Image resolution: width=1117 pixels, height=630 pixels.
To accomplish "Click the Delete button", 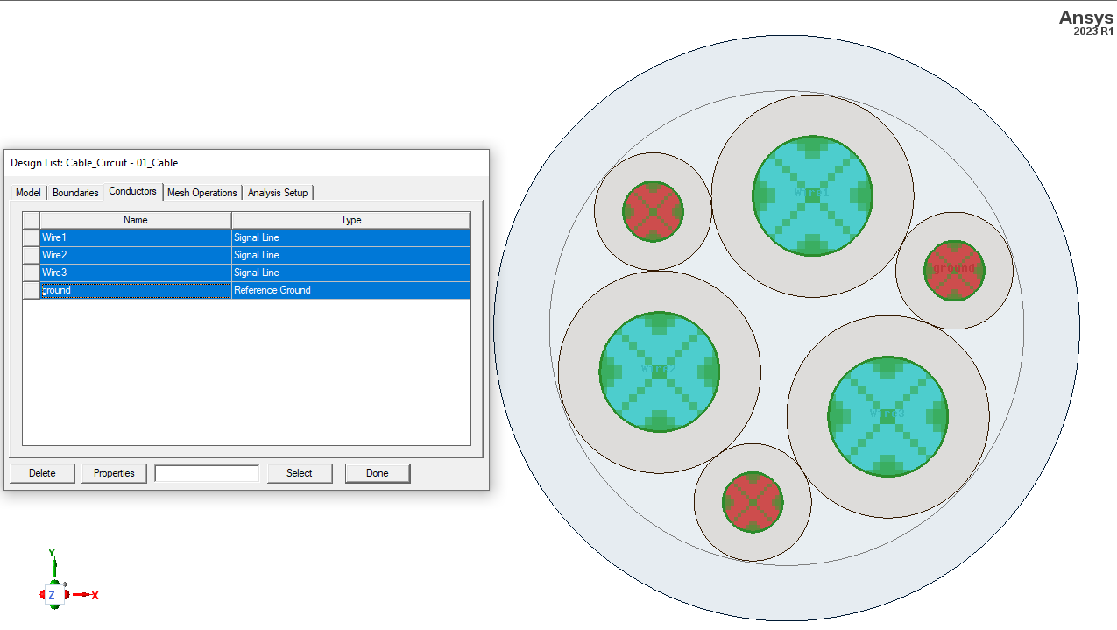I will 42,472.
